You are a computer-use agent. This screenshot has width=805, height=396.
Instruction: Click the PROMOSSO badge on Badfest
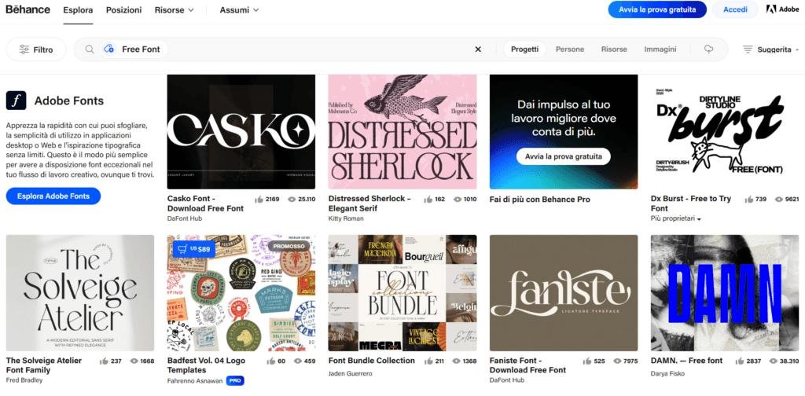pyautogui.click(x=289, y=246)
